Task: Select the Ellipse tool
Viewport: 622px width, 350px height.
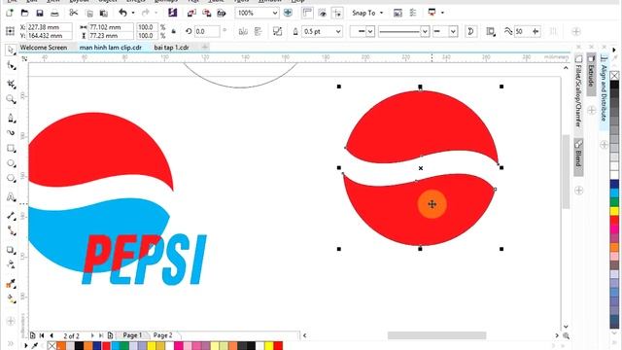Action: click(11, 163)
